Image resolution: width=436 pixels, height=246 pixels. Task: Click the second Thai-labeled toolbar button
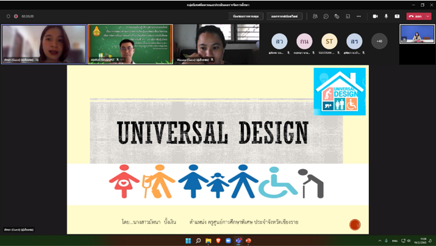[284, 16]
